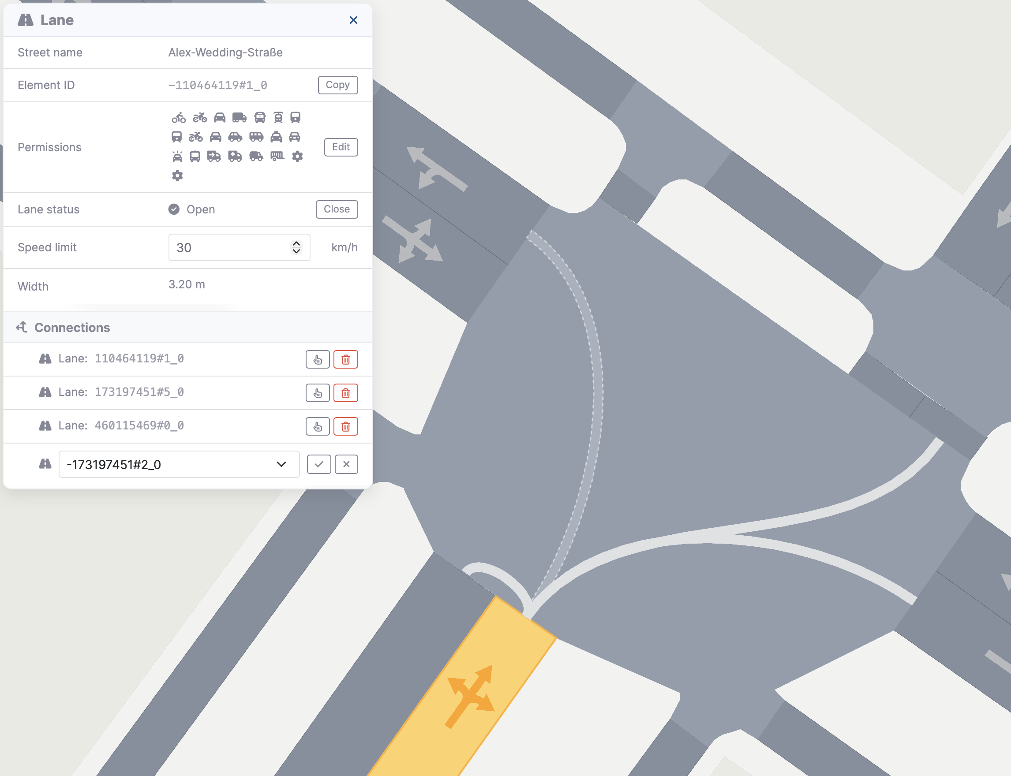This screenshot has width=1011, height=776.
Task: Click the Connections section header
Action: point(187,328)
